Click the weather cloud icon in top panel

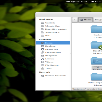[x=93, y=2]
